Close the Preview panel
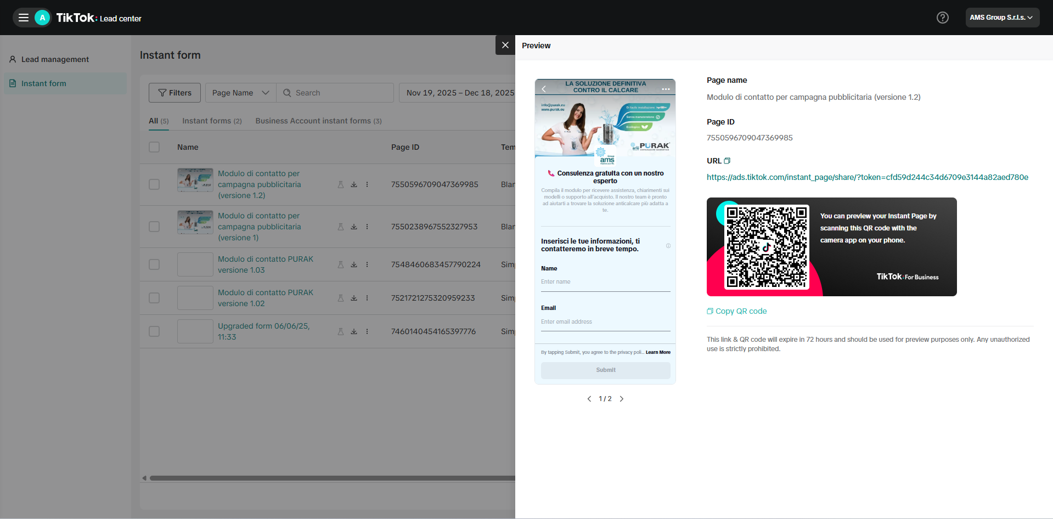Image resolution: width=1053 pixels, height=519 pixels. 505,45
